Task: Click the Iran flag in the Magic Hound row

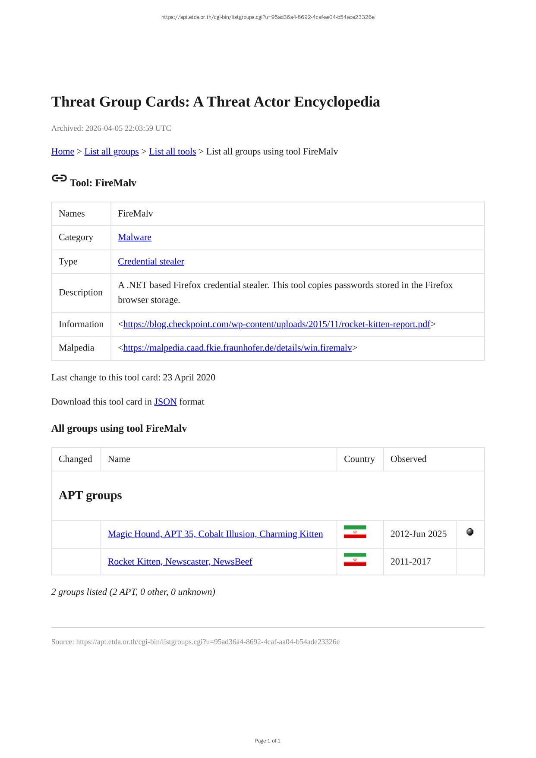Action: click(x=355, y=532)
